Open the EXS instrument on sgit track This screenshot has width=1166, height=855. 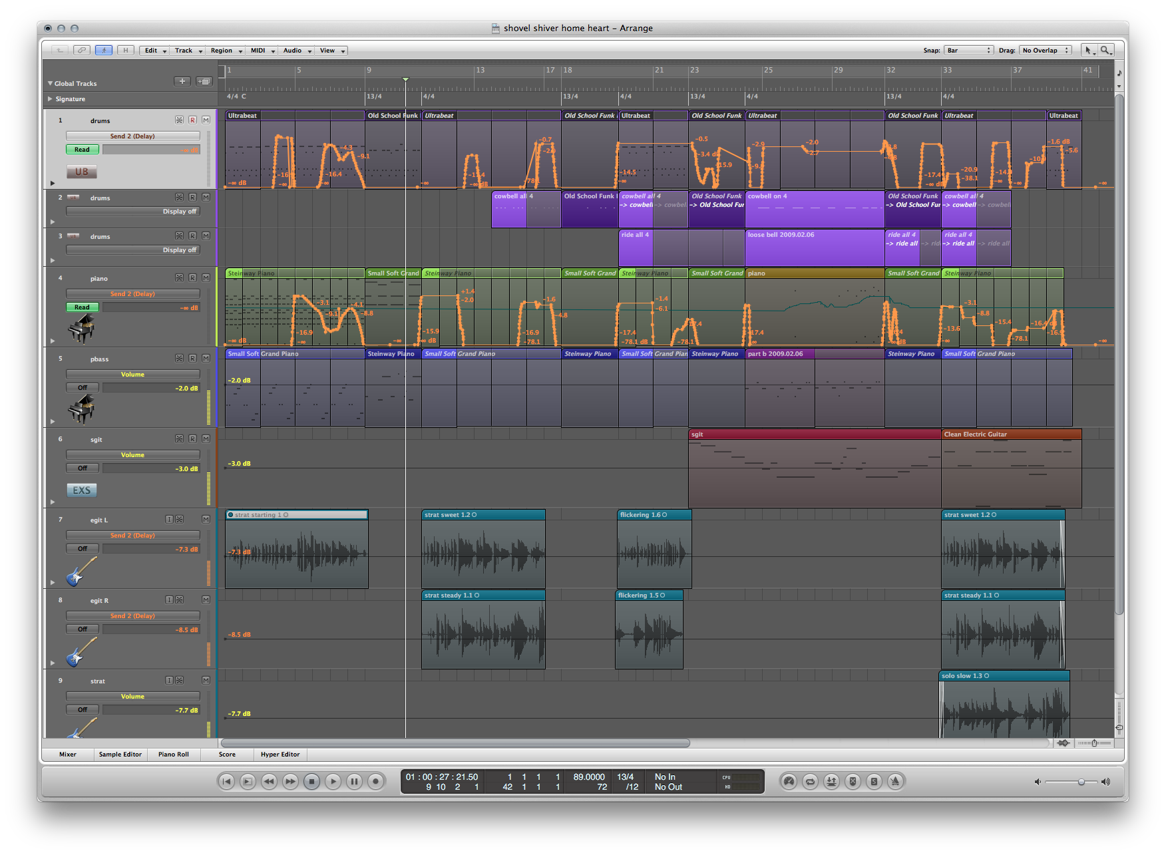(81, 490)
